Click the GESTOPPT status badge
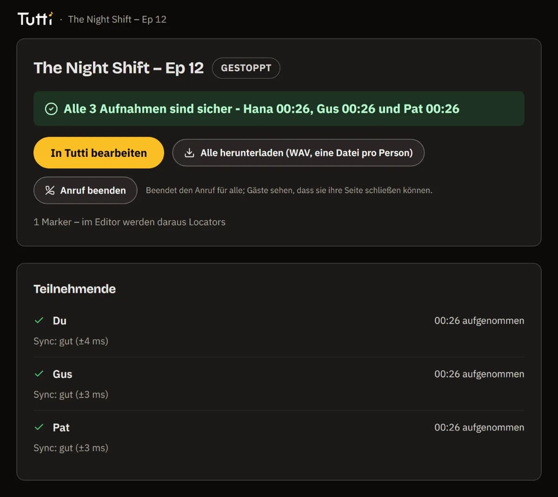 point(246,68)
